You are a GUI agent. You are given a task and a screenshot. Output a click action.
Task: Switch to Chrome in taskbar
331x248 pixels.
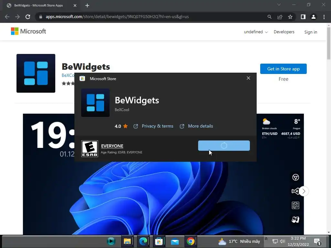(x=191, y=241)
